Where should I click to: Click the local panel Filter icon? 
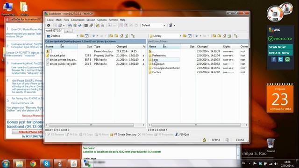[86, 36]
